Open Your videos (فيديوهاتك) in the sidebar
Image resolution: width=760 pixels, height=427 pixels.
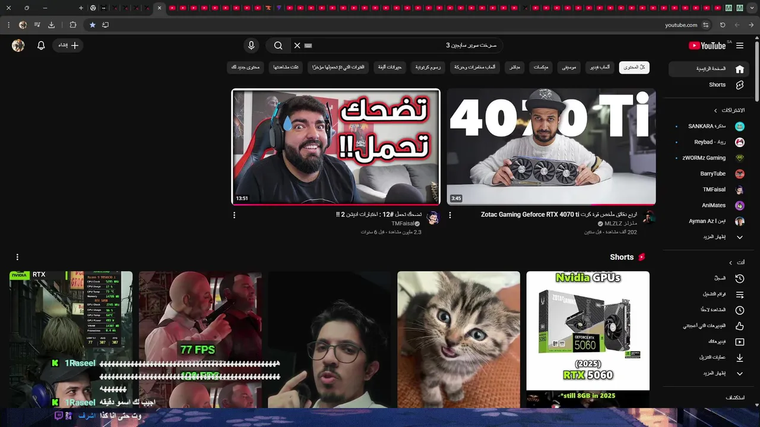pos(708,342)
